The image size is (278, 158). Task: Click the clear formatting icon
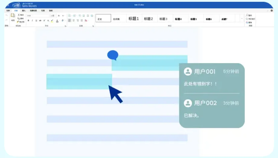point(62,21)
